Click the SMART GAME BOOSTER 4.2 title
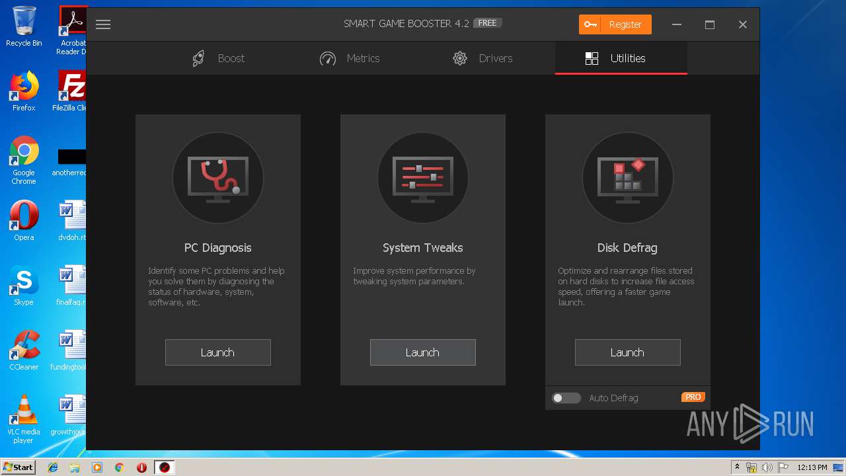The image size is (846, 476). 406,24
